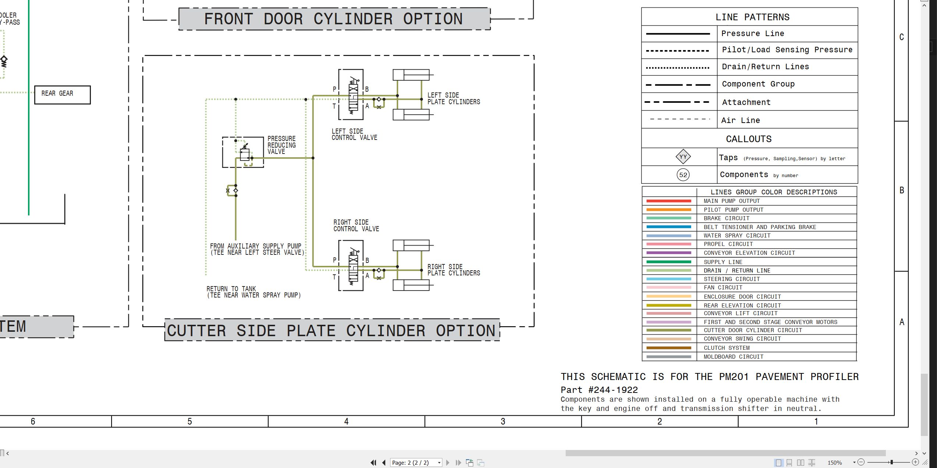Click the BRAKE CIRCUIT legend text

tap(726, 218)
